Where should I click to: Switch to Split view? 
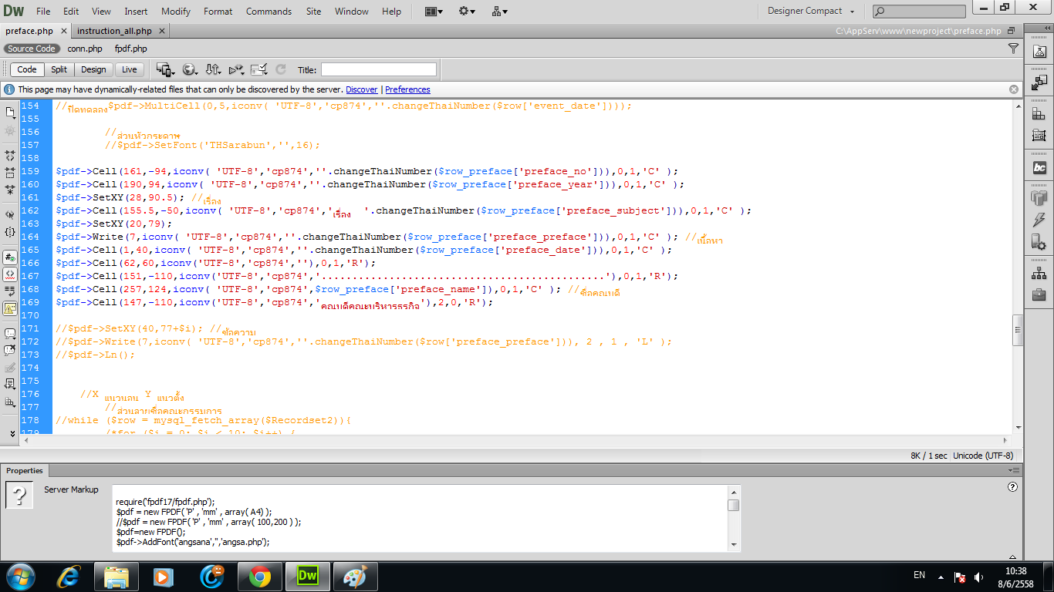[59, 69]
